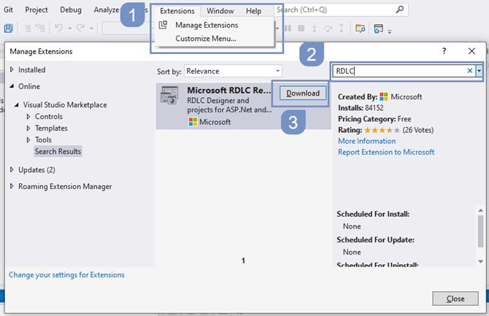Open the Analyze menu
The image size is (489, 316).
pyautogui.click(x=107, y=10)
